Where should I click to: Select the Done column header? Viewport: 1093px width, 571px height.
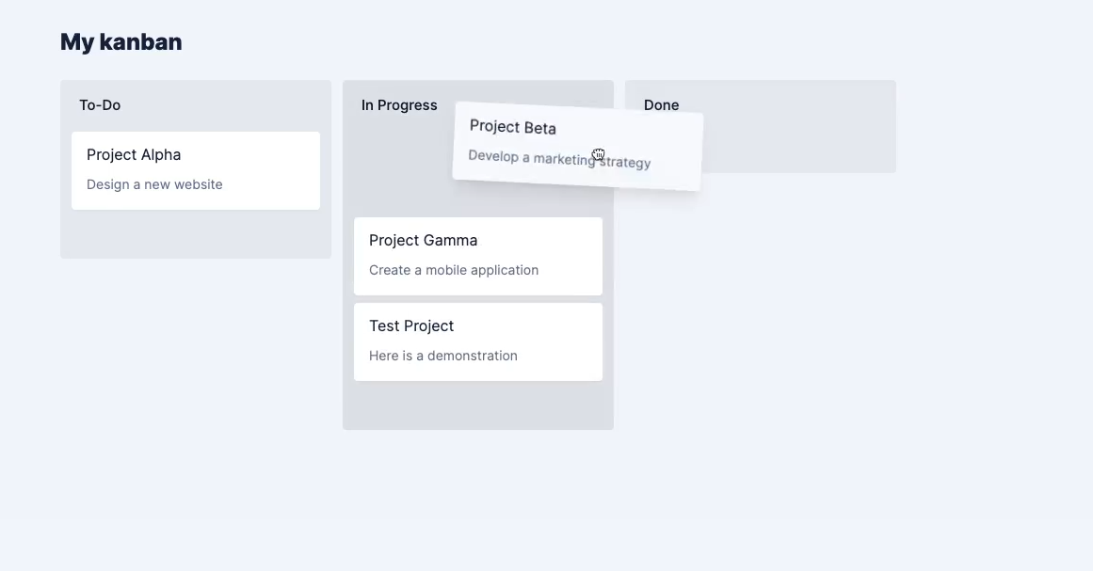pos(661,105)
